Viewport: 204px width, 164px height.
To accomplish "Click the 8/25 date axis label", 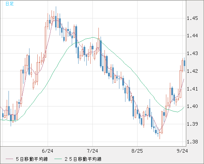I will coord(137,151).
